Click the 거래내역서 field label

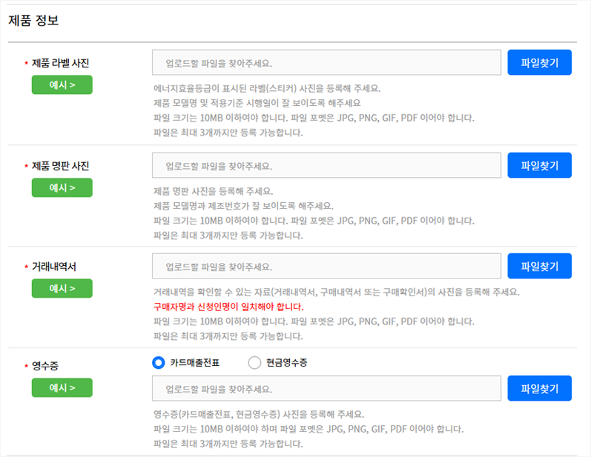point(54,267)
